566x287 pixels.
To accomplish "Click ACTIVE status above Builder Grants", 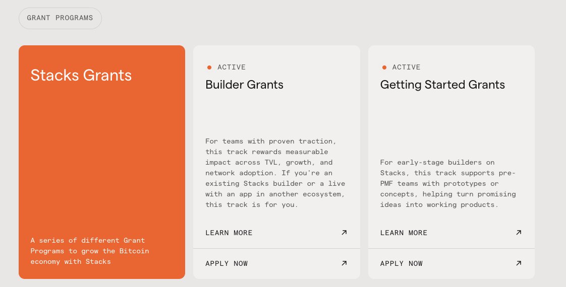I will 232,67.
